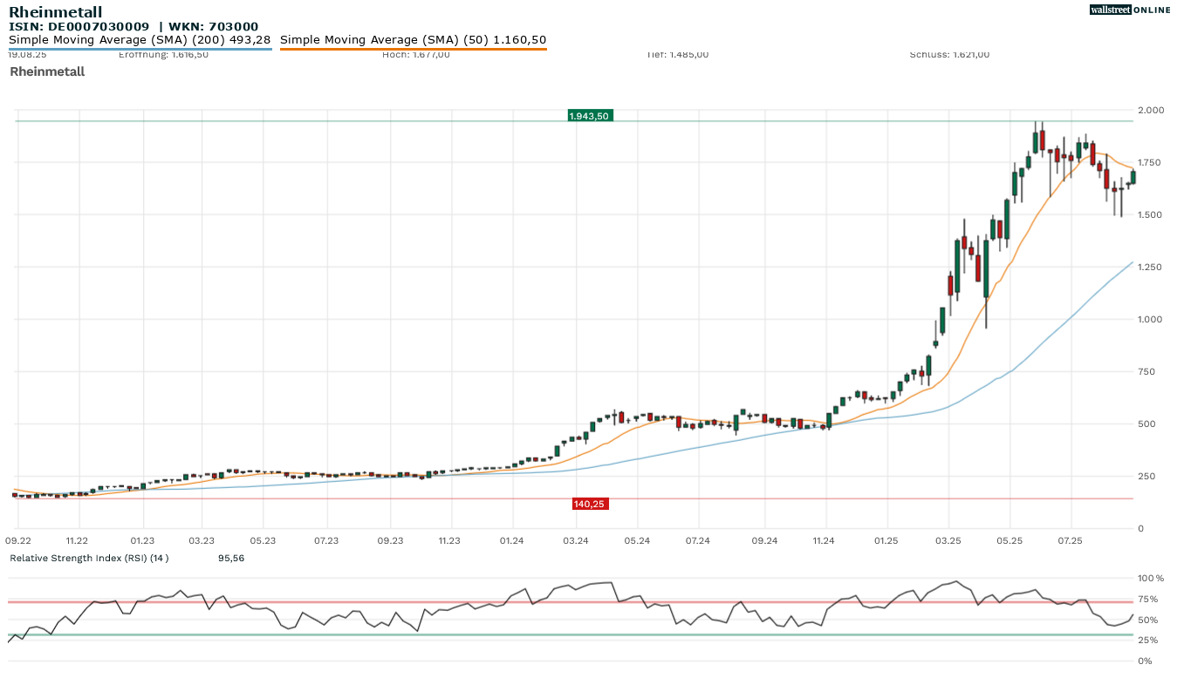Click the RSI value 95,56
This screenshot has width=1177, height=685.
tap(231, 558)
